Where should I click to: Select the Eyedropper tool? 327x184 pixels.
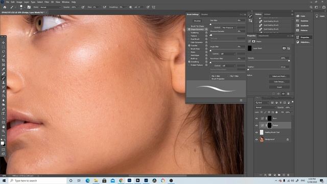(4, 69)
